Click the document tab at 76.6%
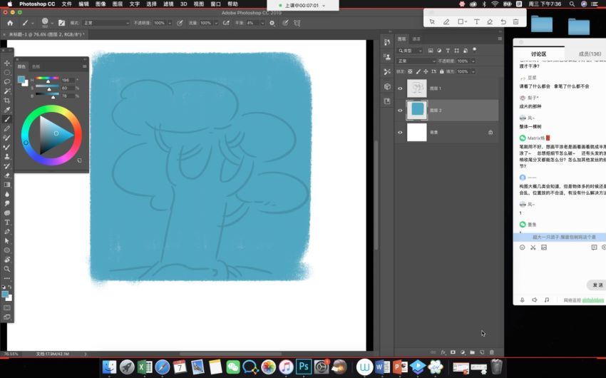The image size is (606, 378). [x=46, y=34]
